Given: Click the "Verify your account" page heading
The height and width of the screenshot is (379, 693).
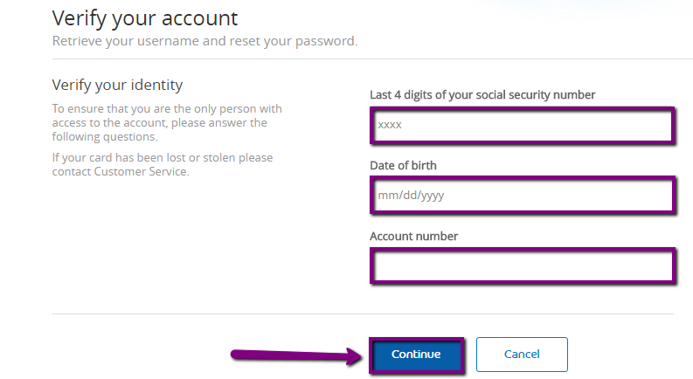Looking at the screenshot, I should tap(145, 17).
